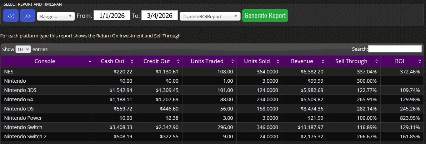This screenshot has height=144, width=426.
Task: Expand the Show entries count dropdown
Action: pyautogui.click(x=24, y=49)
